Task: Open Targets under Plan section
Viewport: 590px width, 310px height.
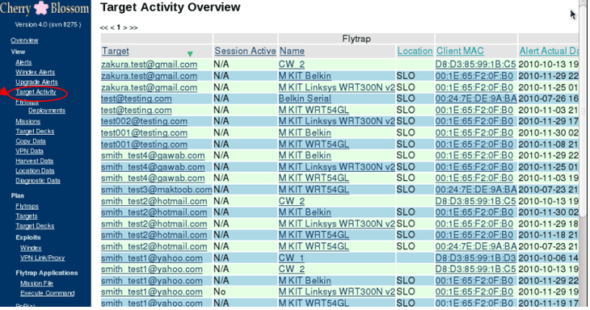Action: [x=27, y=216]
